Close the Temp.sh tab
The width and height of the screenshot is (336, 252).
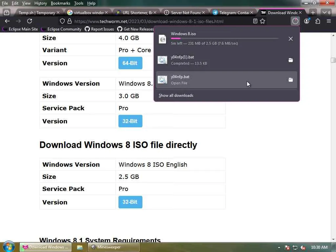click(58, 13)
